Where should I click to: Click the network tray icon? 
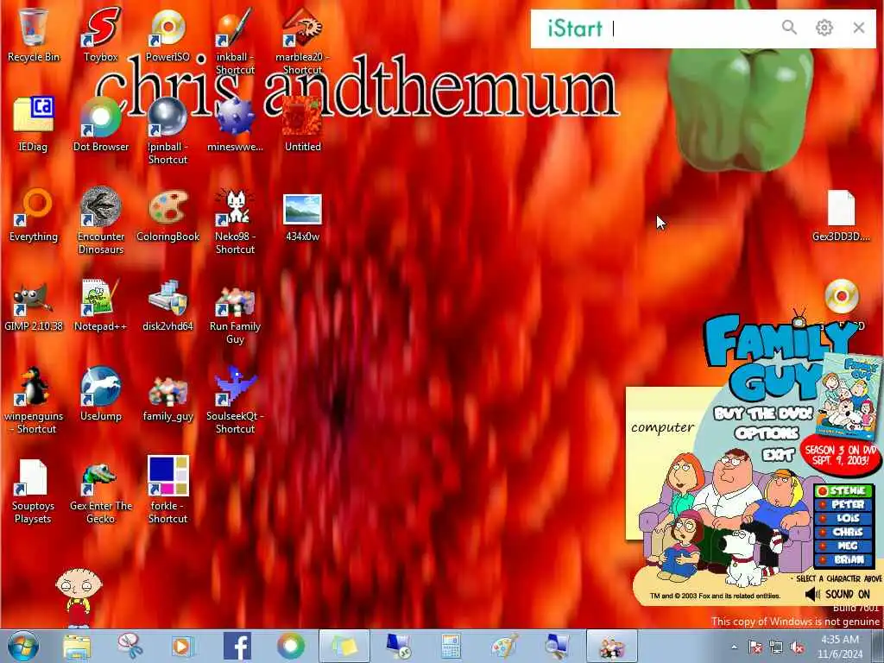tap(776, 647)
